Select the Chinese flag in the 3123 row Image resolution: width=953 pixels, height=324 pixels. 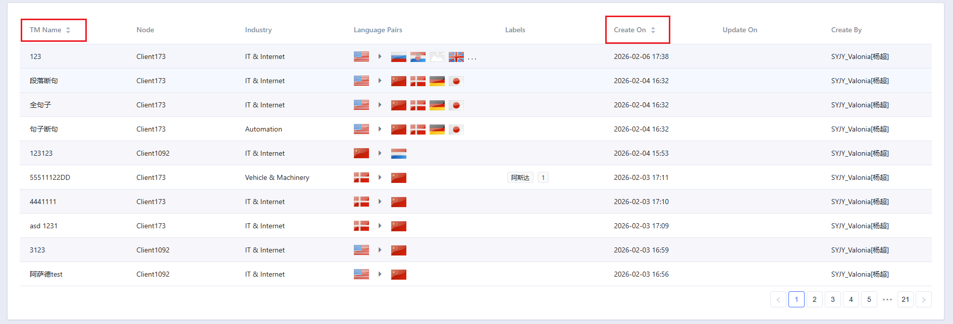tap(399, 250)
